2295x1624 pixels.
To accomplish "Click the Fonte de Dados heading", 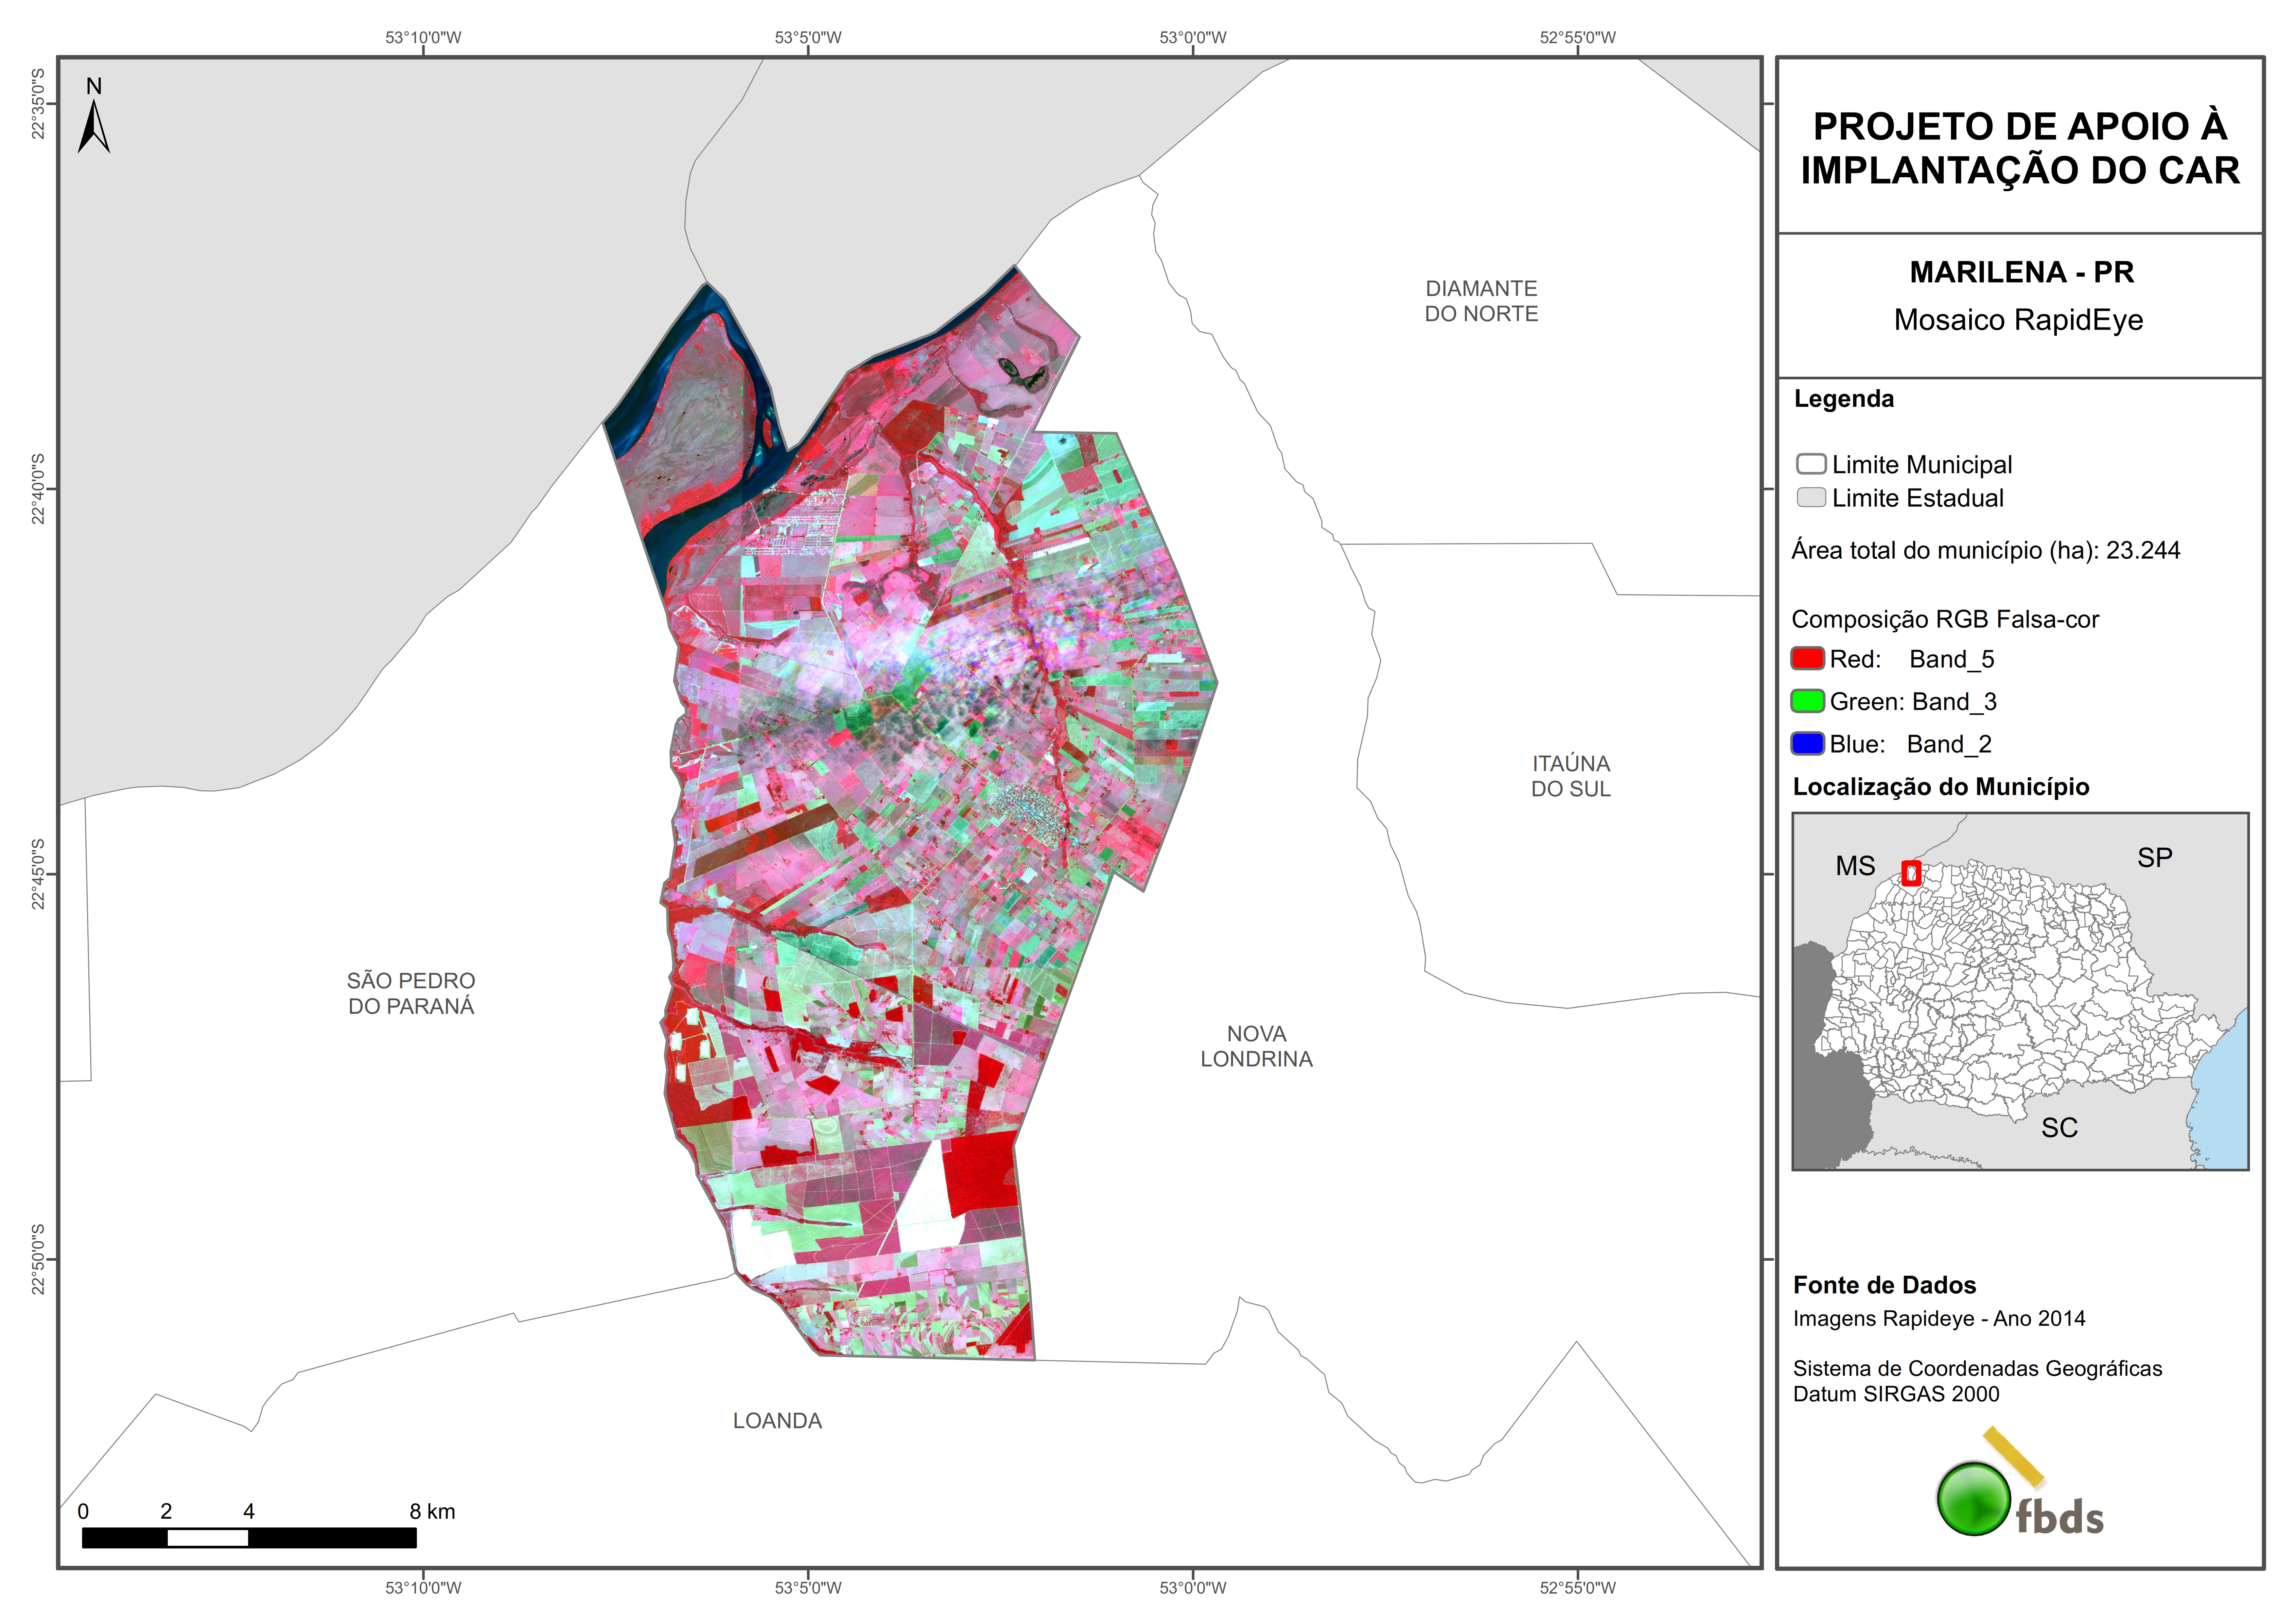I will click(1884, 1285).
